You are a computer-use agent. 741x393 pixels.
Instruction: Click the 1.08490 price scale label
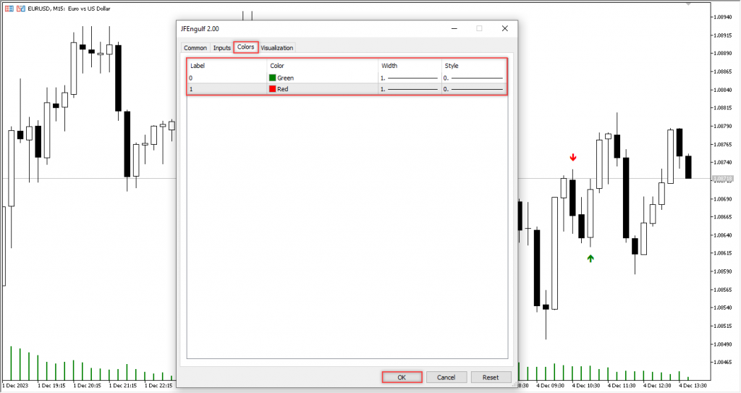(722, 344)
